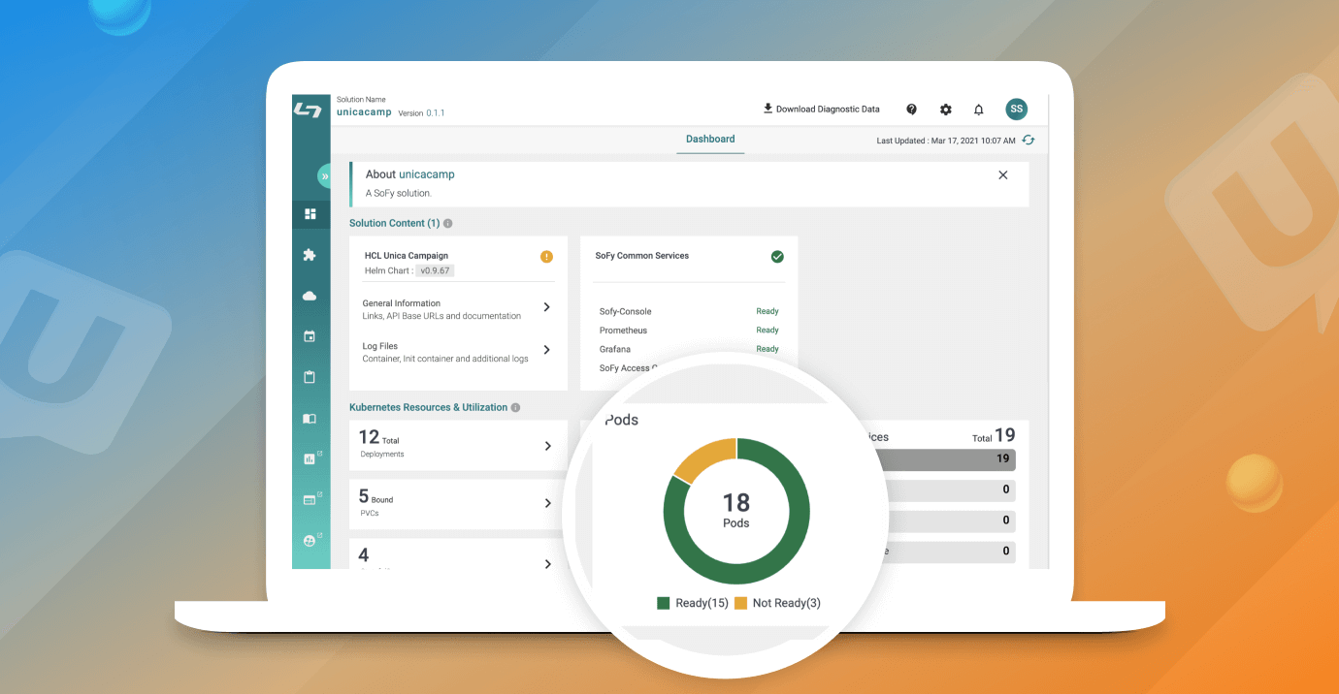Viewport: 1339px width, 694px height.
Task: Open the external card icon in the sidebar
Action: [311, 499]
